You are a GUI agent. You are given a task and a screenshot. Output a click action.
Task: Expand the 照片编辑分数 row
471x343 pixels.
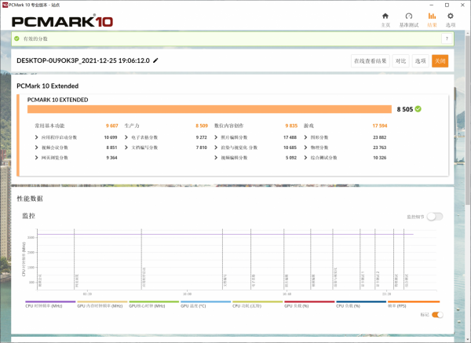click(x=216, y=137)
